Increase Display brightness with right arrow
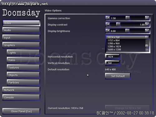Viewport: 156px width, 117px height. [147, 31]
